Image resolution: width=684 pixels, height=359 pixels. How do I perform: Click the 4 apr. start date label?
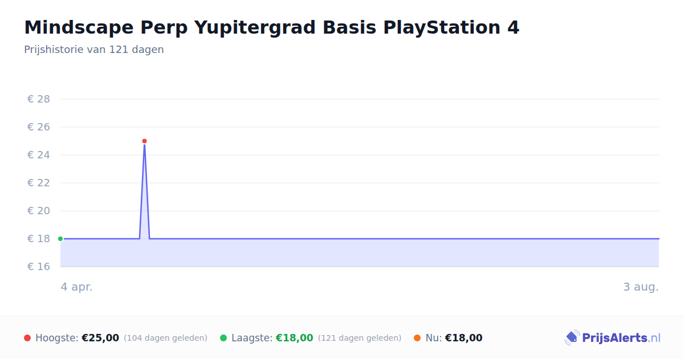[x=76, y=287]
